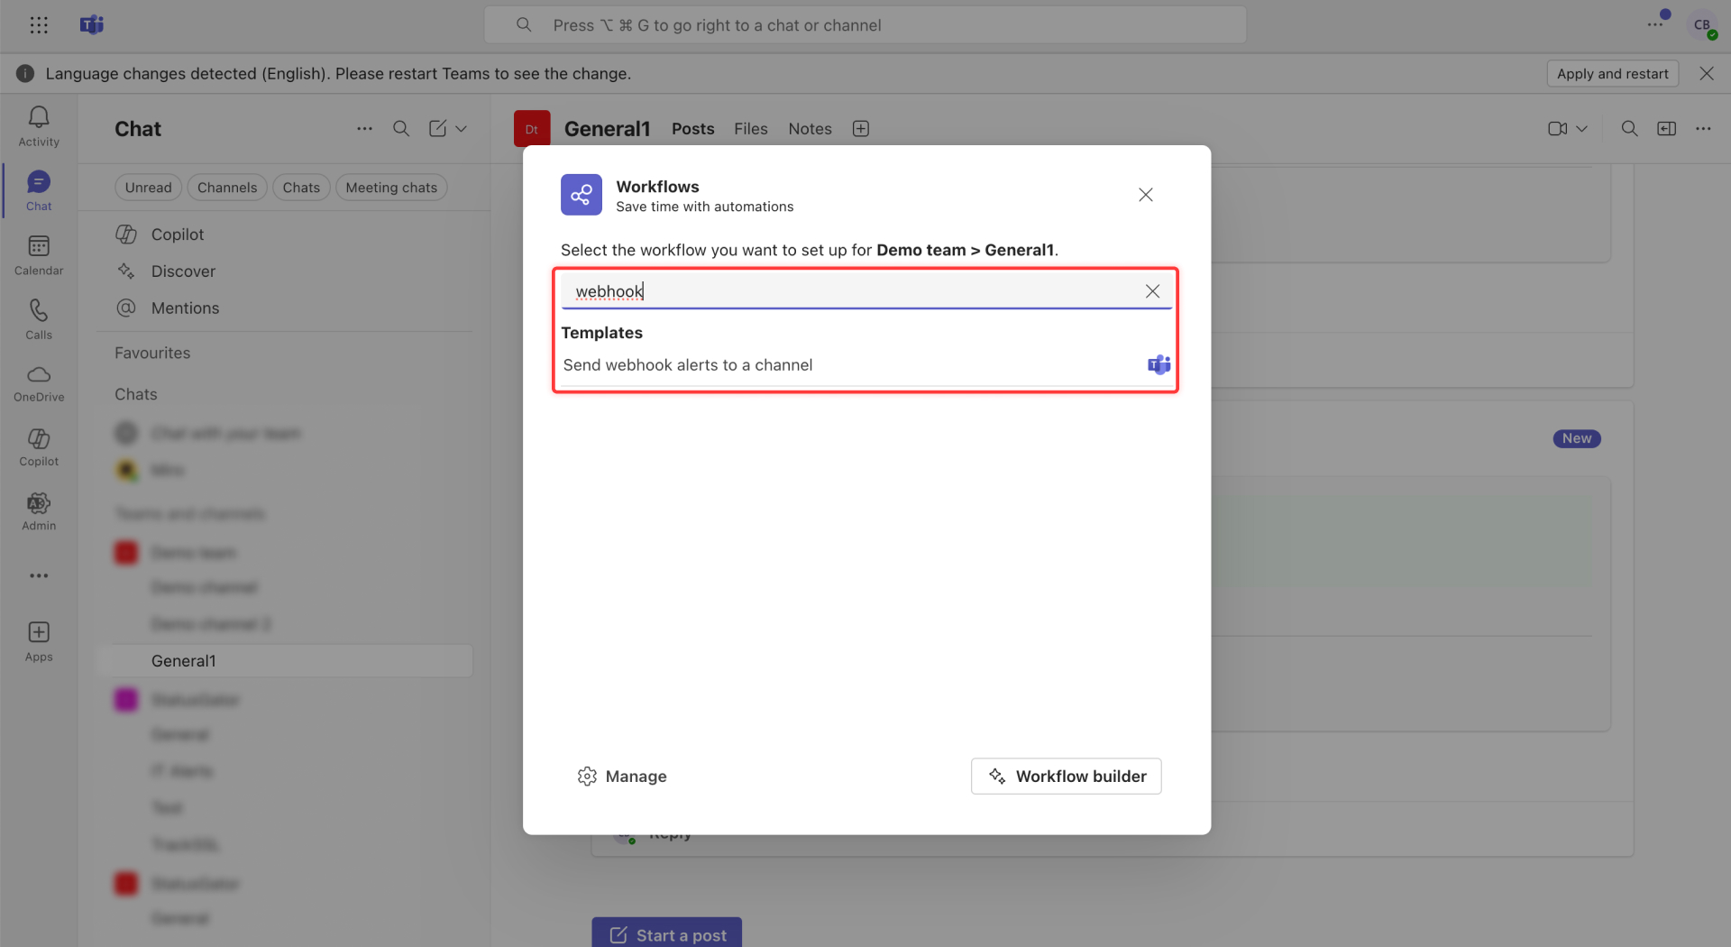The width and height of the screenshot is (1731, 947).
Task: Select the General1 channel
Action: pos(284,661)
